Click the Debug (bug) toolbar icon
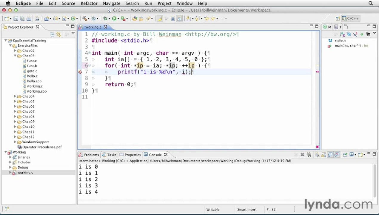Image resolution: width=379 pixels, height=215 pixels. pos(105,19)
